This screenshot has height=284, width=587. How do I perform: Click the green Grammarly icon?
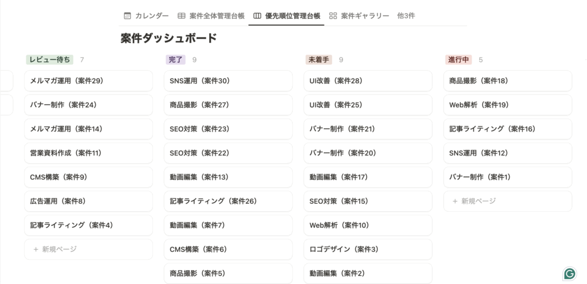(569, 273)
